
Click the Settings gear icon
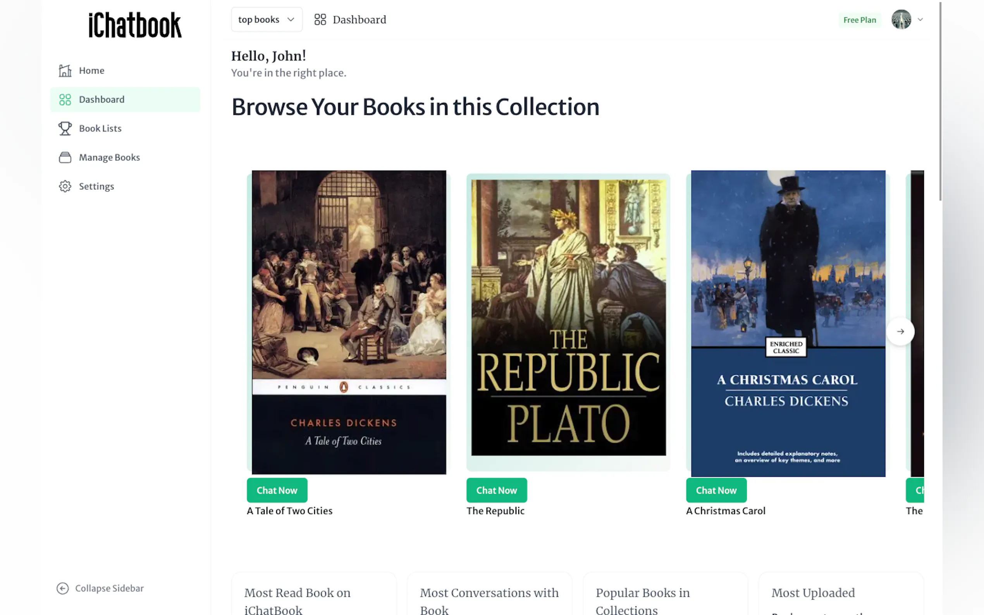tap(65, 186)
